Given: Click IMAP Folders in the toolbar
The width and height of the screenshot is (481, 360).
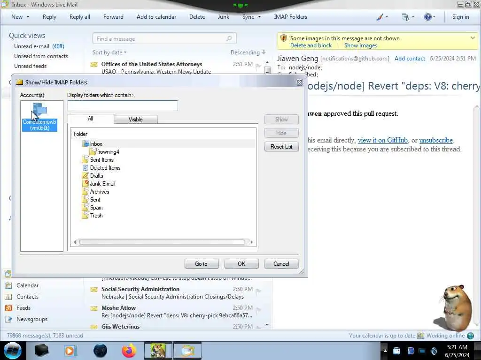Looking at the screenshot, I should pos(290,17).
